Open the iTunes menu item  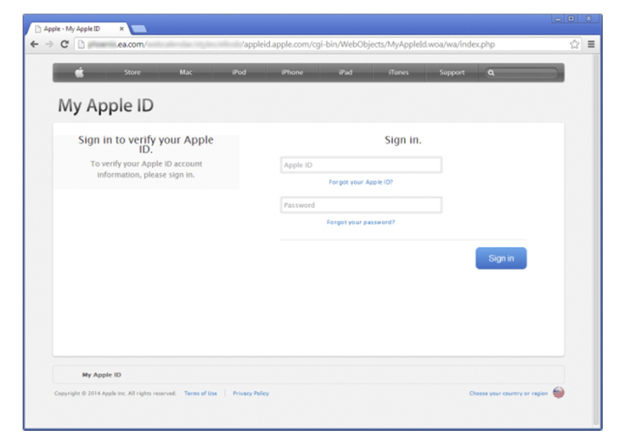point(399,72)
